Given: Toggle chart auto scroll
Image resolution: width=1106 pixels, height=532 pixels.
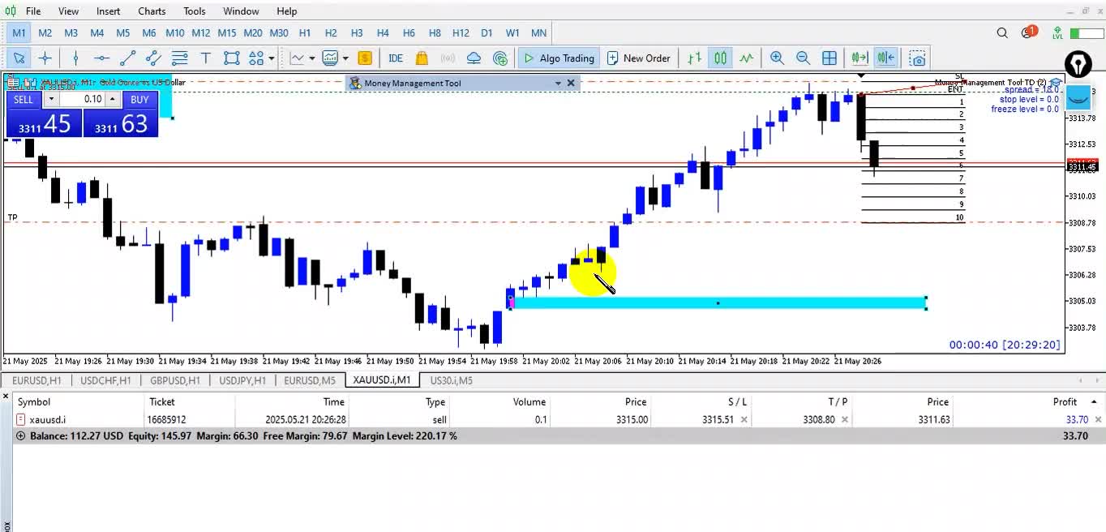Looking at the screenshot, I should 860,58.
